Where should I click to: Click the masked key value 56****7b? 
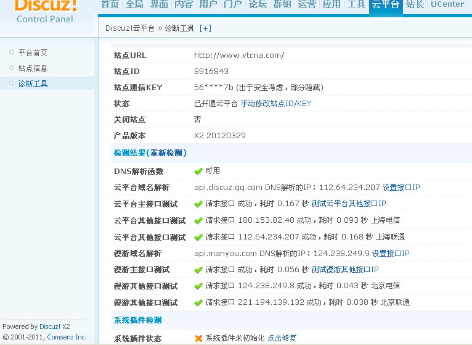214,88
